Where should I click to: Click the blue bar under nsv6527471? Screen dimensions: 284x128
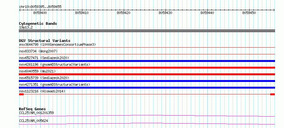click(x=147, y=61)
